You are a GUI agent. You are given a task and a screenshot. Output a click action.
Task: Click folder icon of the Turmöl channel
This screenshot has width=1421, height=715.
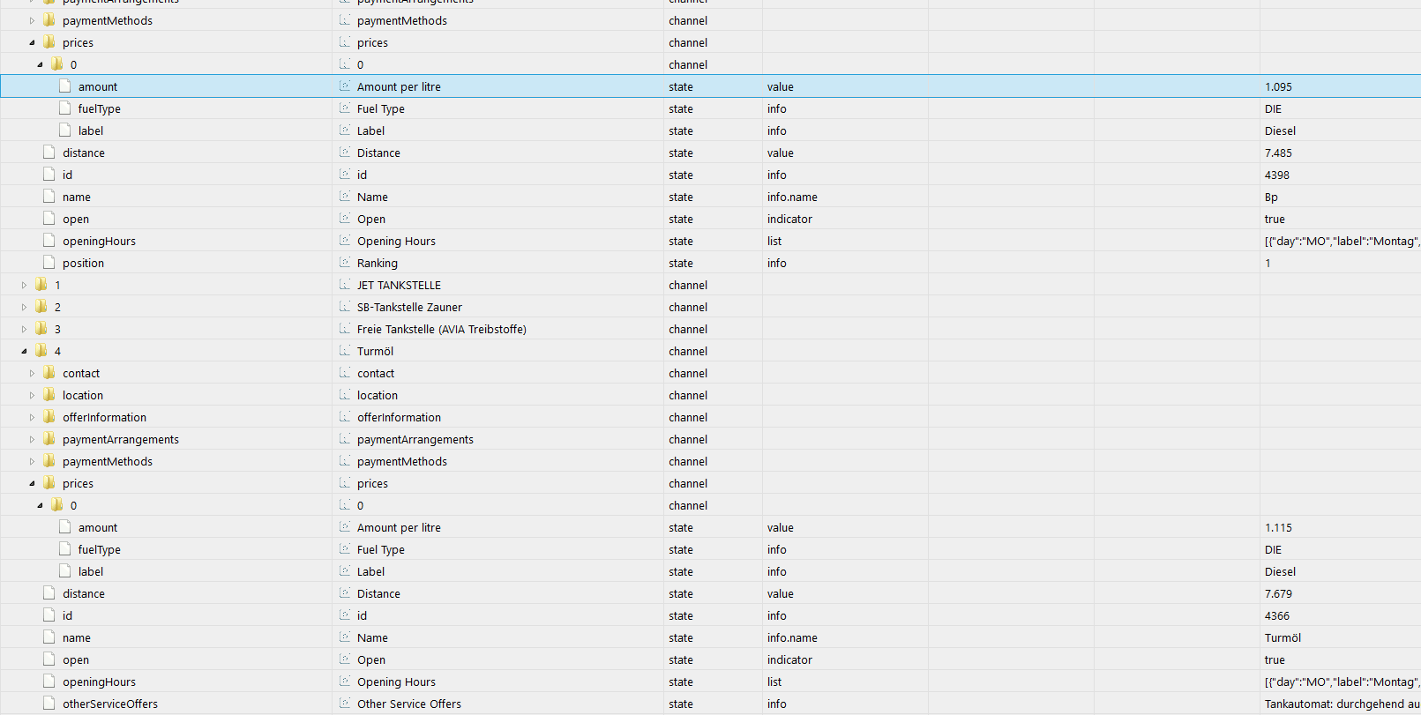(41, 350)
